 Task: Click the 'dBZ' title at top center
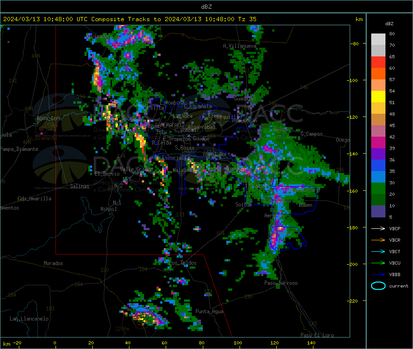(x=206, y=6)
